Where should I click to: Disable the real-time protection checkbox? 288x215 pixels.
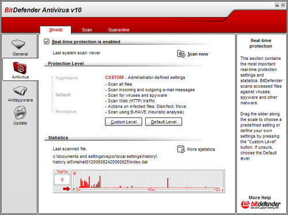click(x=47, y=42)
